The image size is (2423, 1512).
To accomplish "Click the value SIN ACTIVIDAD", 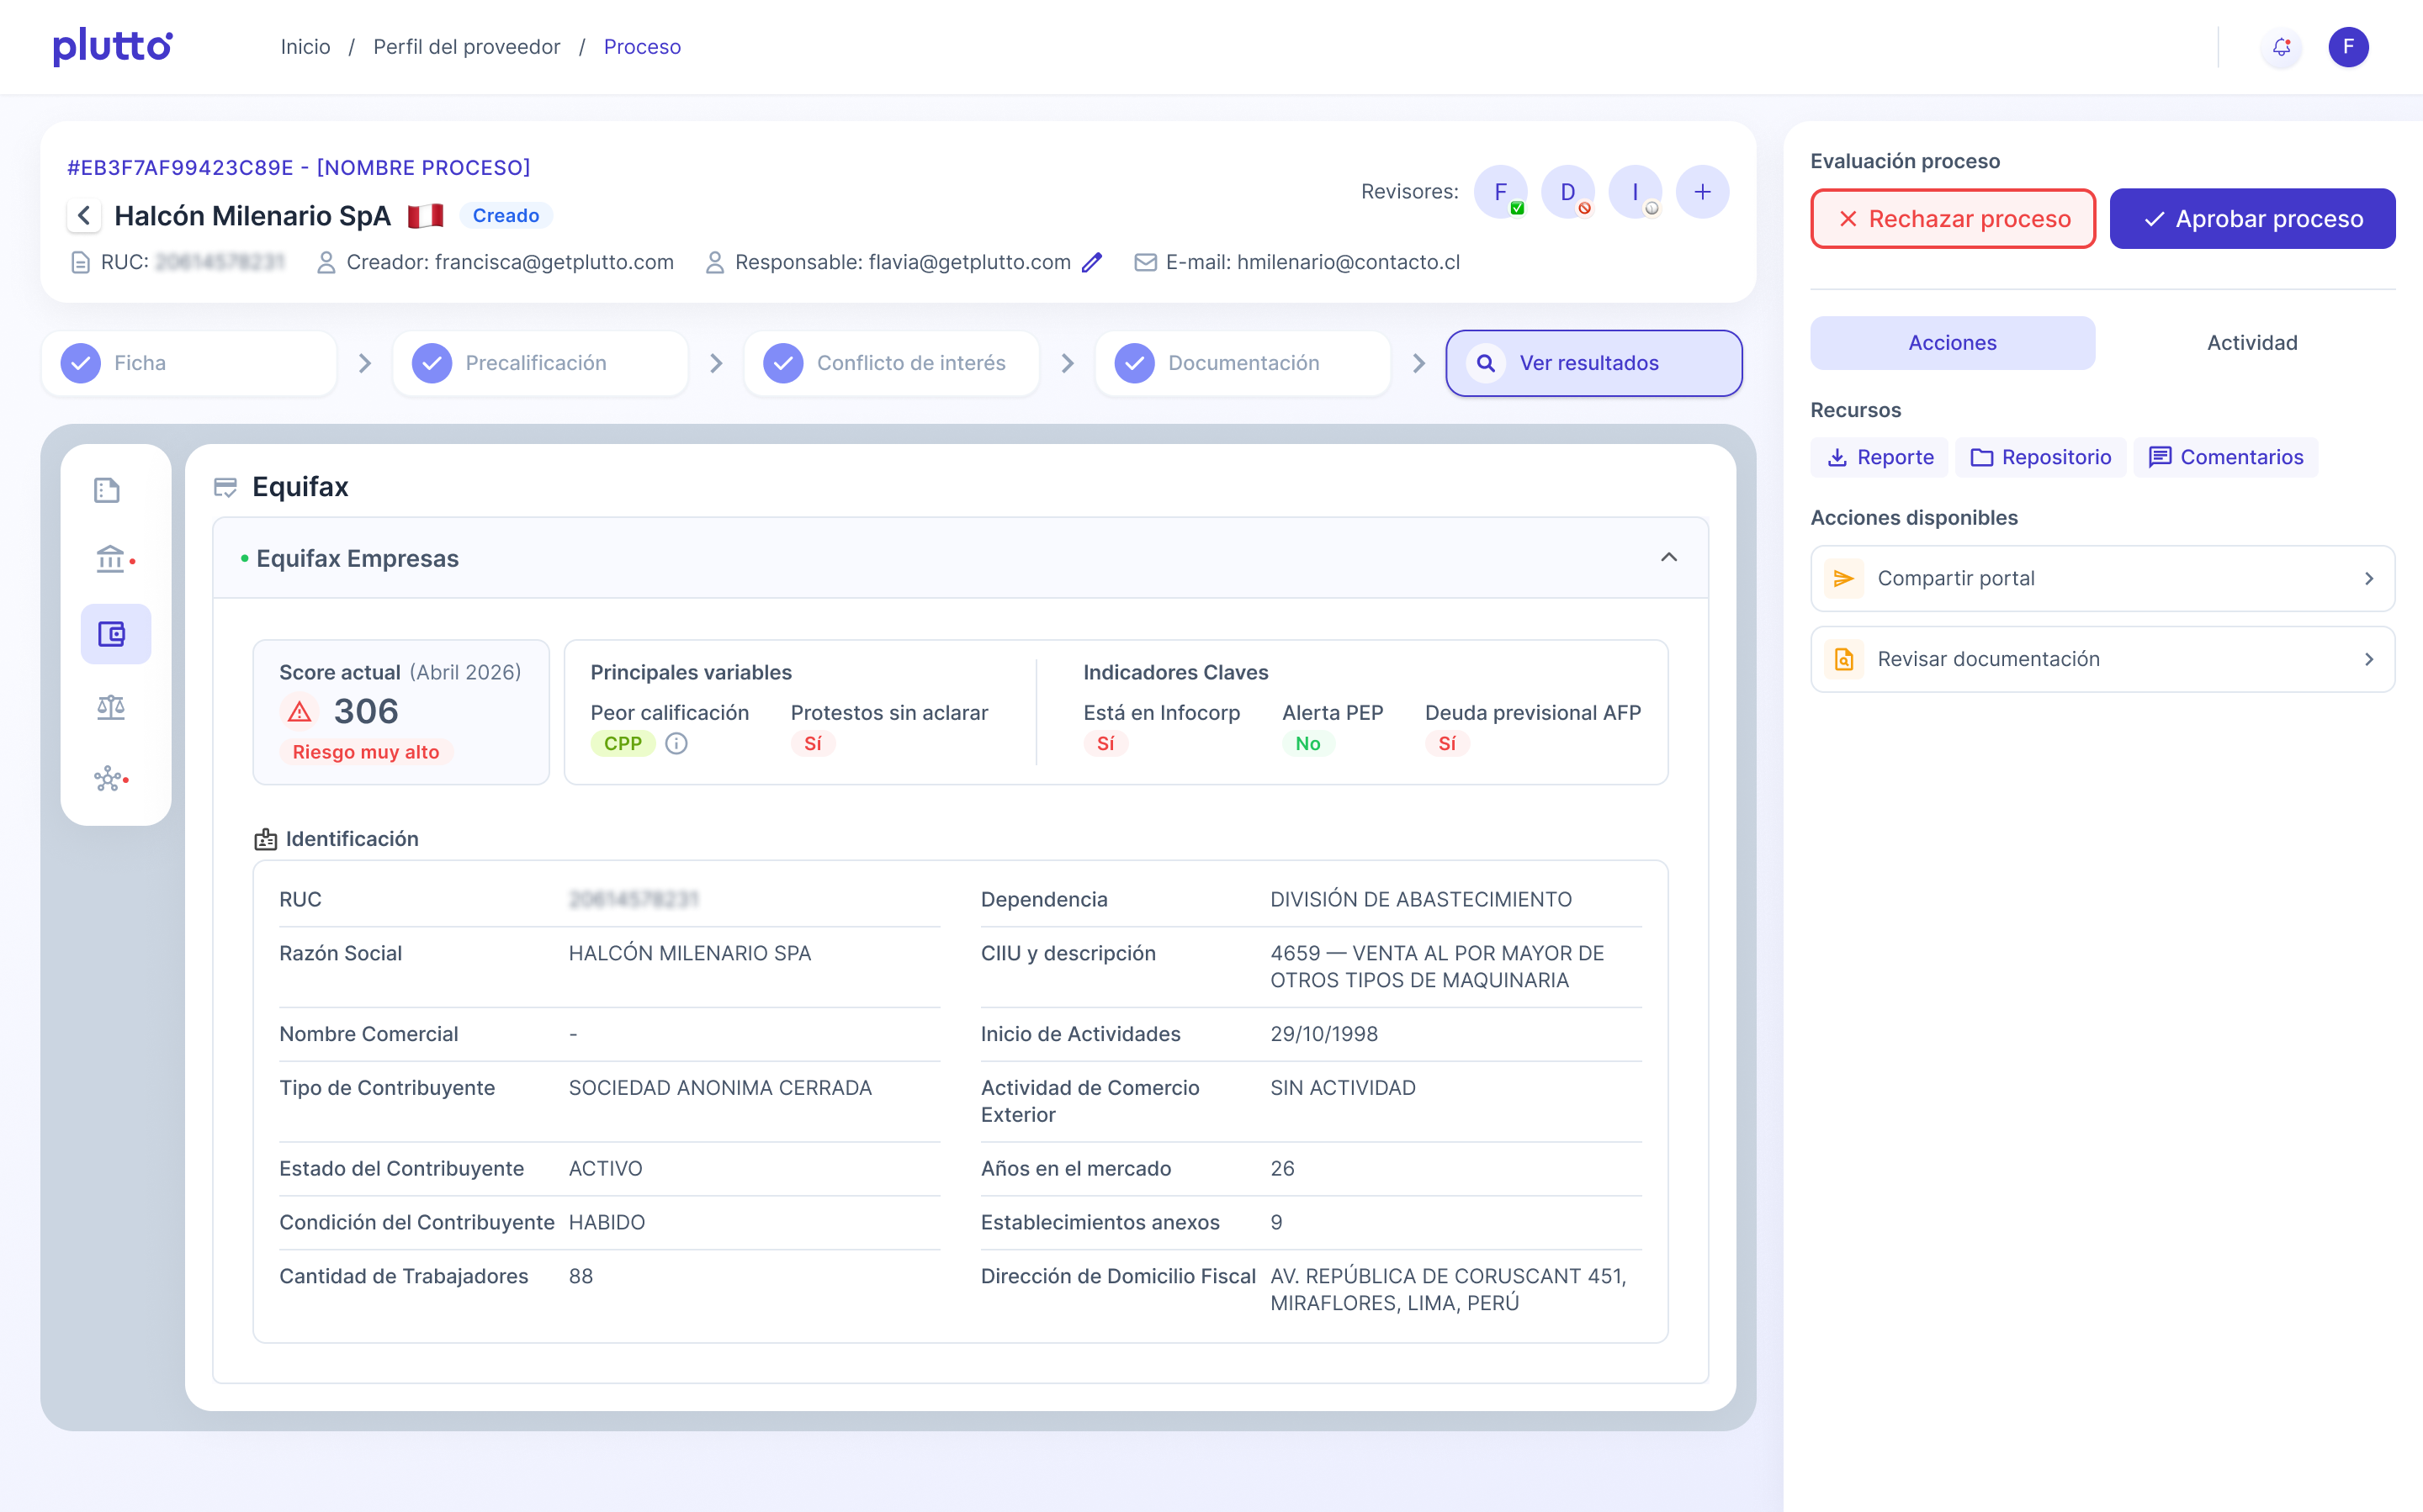I will click(1343, 1088).
